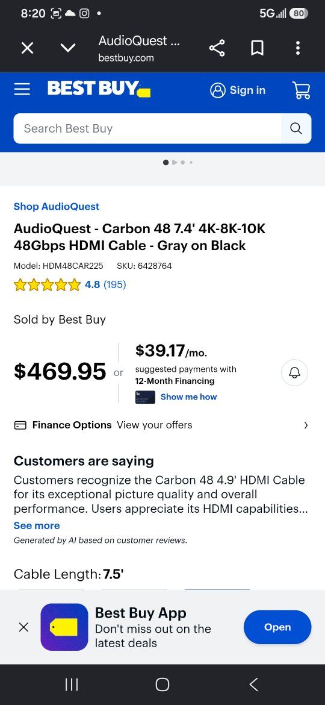Open the three-dot browser options menu
The height and width of the screenshot is (705, 325).
click(298, 48)
